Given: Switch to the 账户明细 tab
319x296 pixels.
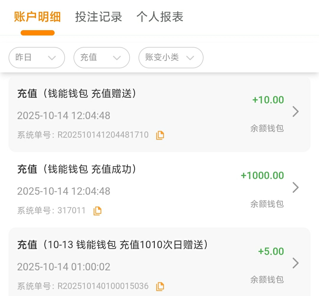Looking at the screenshot, I should pos(38,17).
